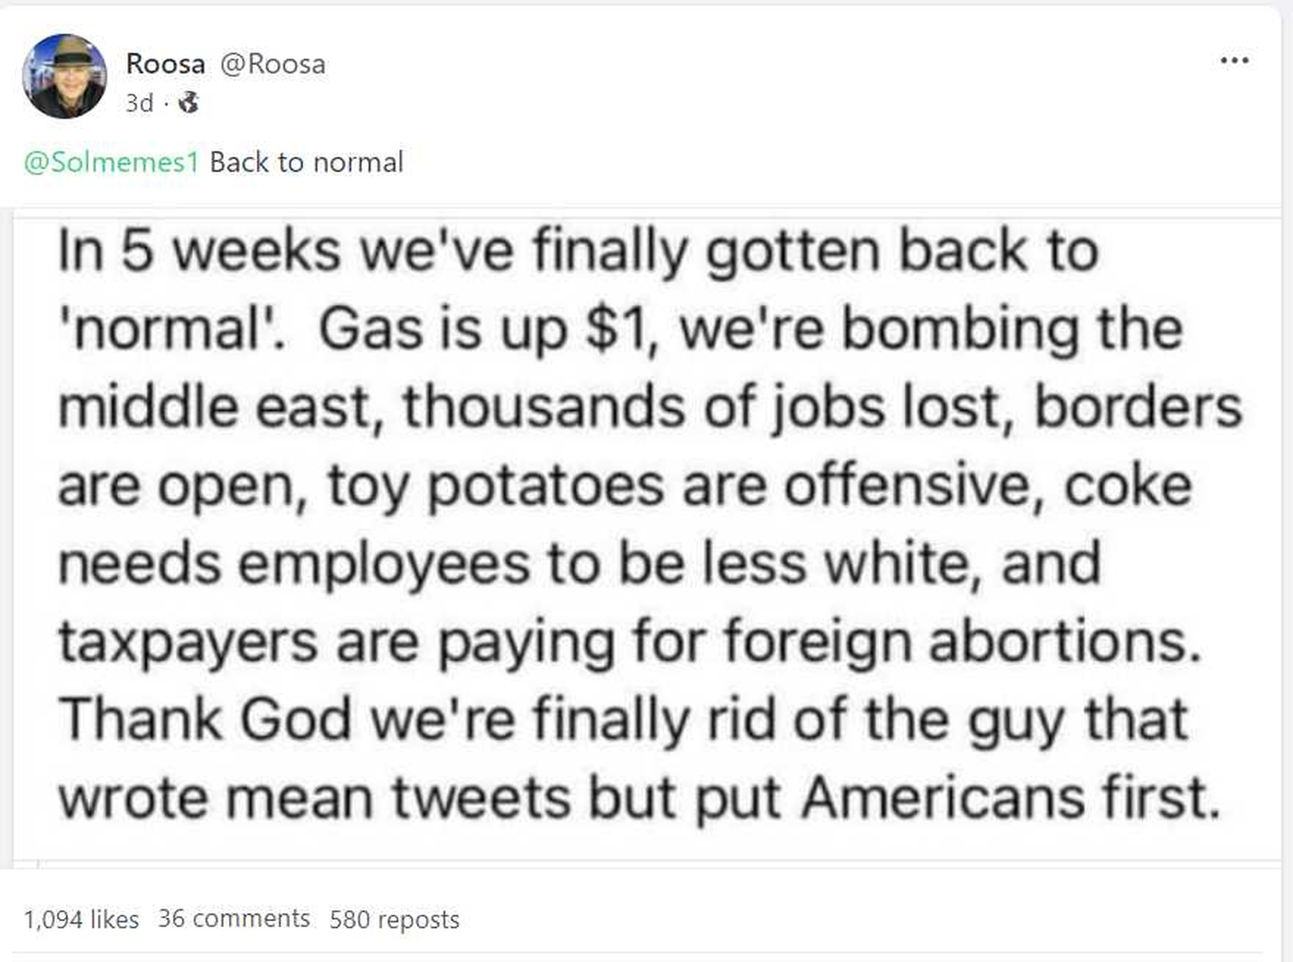
Task: Click the 3d post timestamp
Action: click(x=139, y=103)
